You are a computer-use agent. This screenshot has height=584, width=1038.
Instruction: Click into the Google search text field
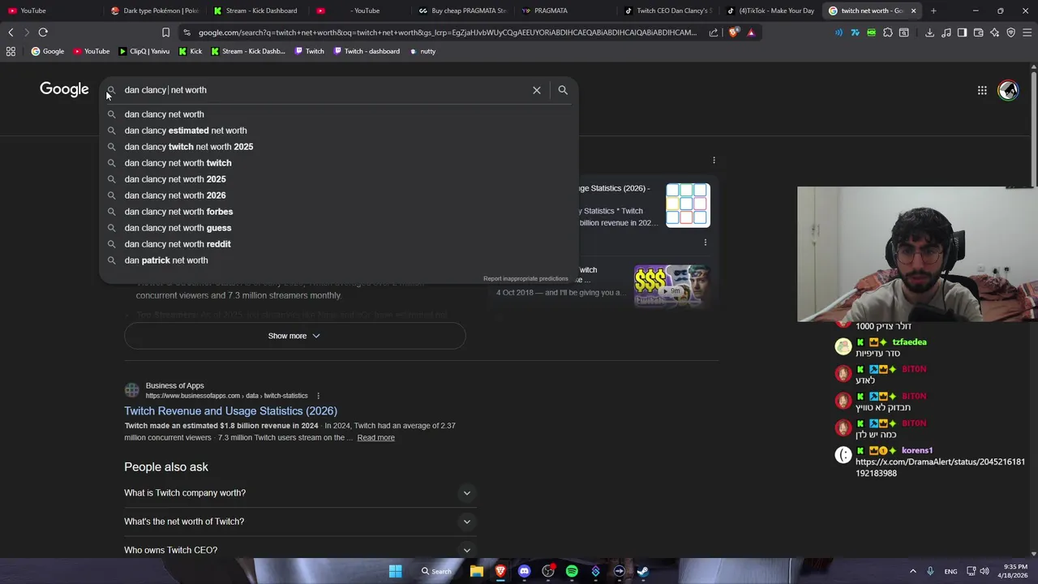point(324,90)
